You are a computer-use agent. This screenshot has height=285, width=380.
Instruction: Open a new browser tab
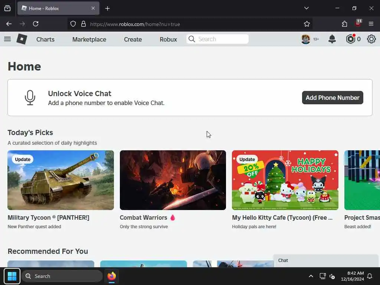[x=107, y=9]
